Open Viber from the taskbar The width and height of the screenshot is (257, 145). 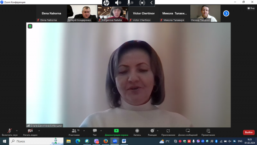point(96,141)
